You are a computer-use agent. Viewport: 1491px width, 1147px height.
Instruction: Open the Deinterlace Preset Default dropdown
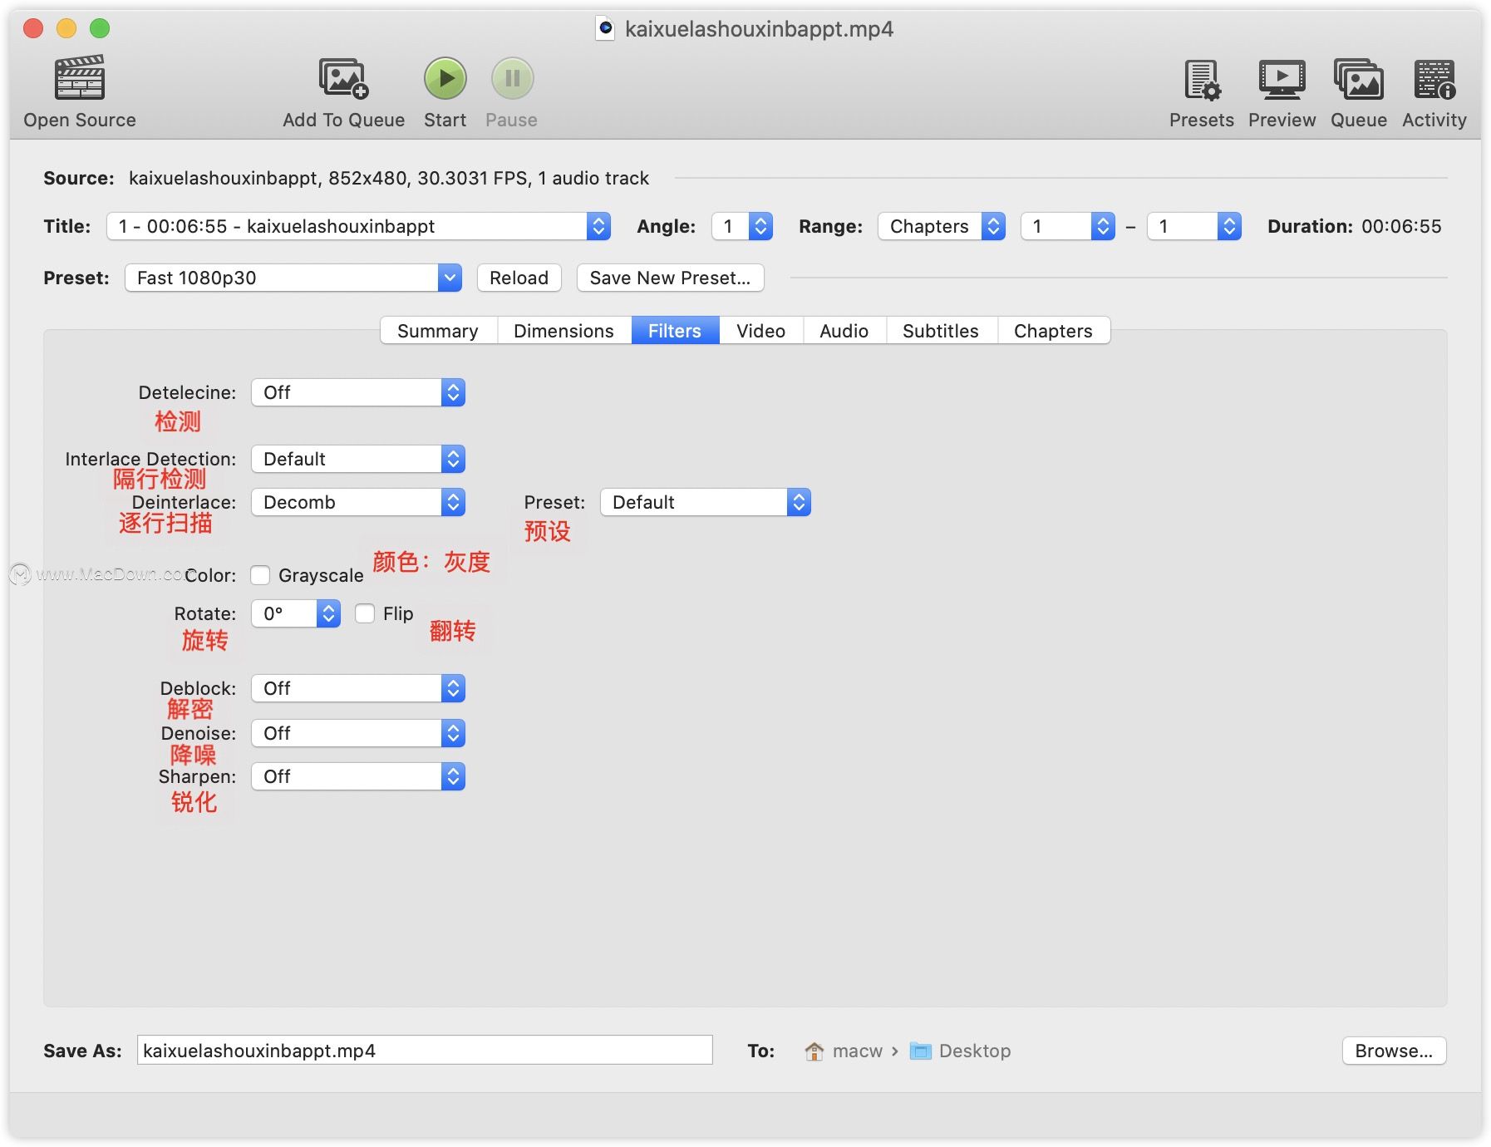tap(706, 502)
